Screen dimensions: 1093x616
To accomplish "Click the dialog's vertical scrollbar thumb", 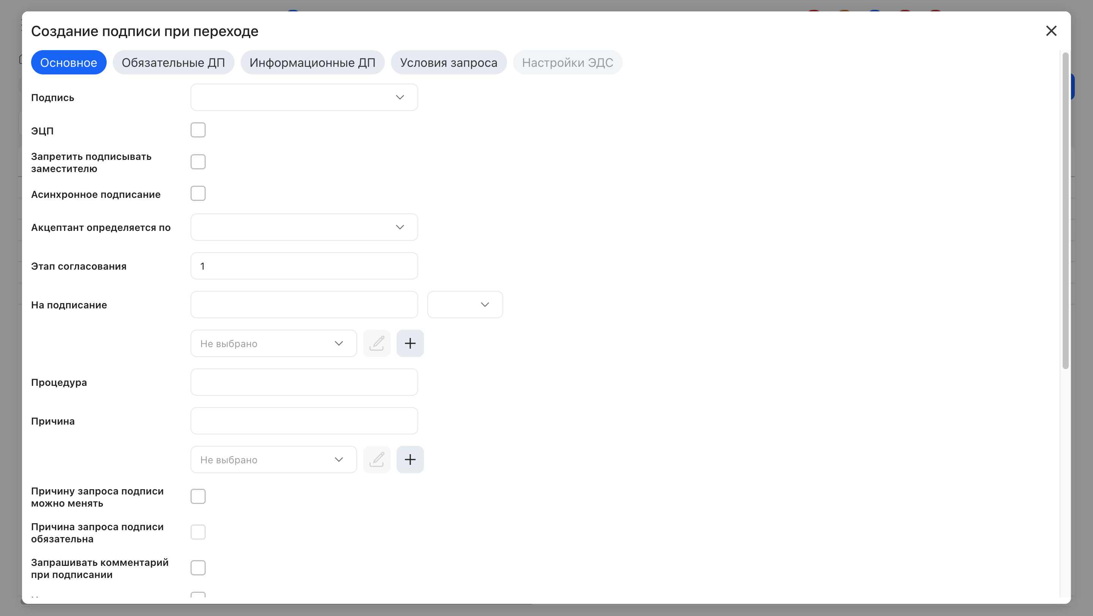I will pos(1065,210).
